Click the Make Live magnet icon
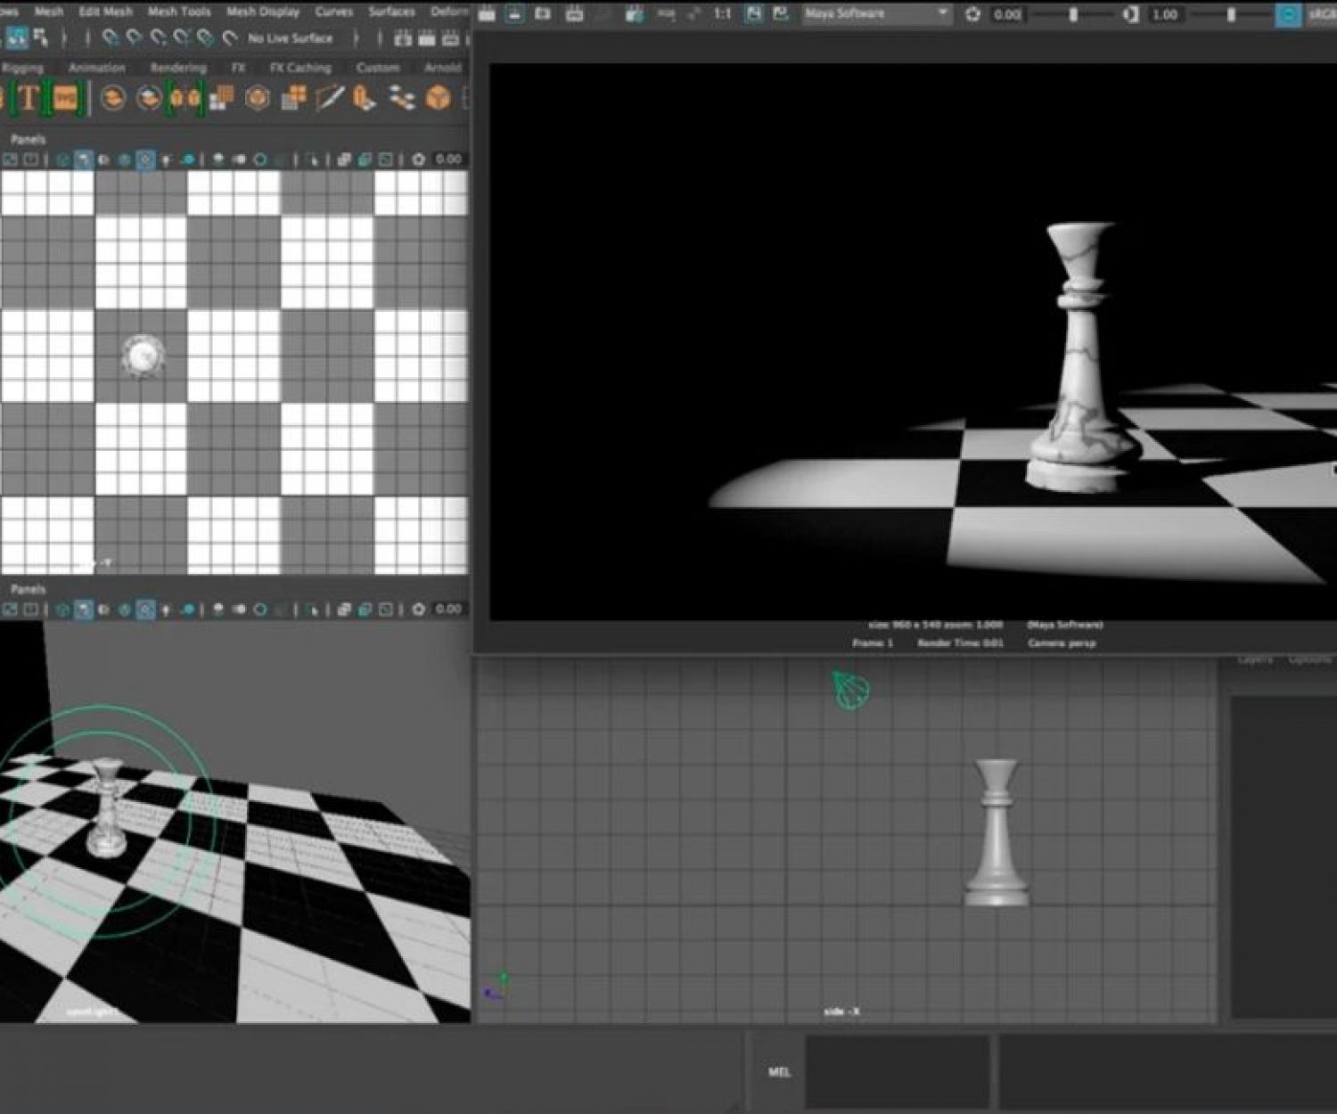This screenshot has width=1337, height=1114. click(x=230, y=38)
